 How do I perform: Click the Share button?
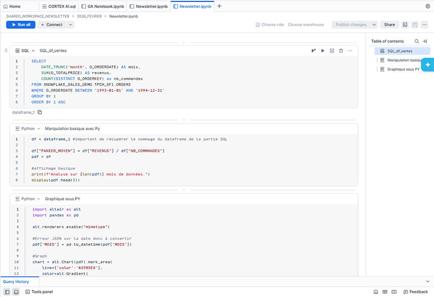pos(389,25)
